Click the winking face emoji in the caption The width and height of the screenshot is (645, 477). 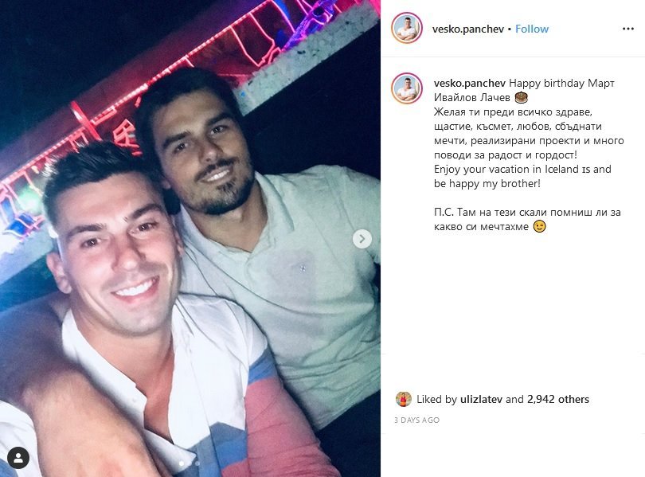tap(539, 227)
